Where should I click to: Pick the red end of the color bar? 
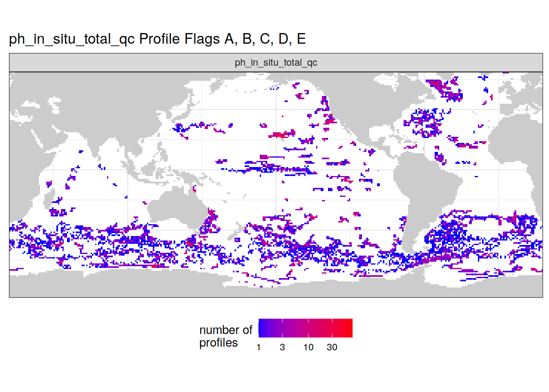tap(349, 328)
